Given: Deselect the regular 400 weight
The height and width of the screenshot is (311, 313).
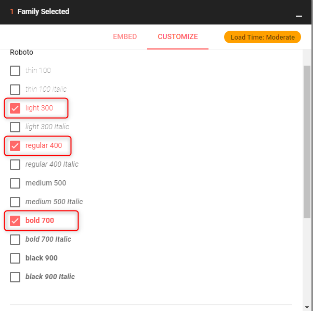Looking at the screenshot, I should (x=15, y=146).
